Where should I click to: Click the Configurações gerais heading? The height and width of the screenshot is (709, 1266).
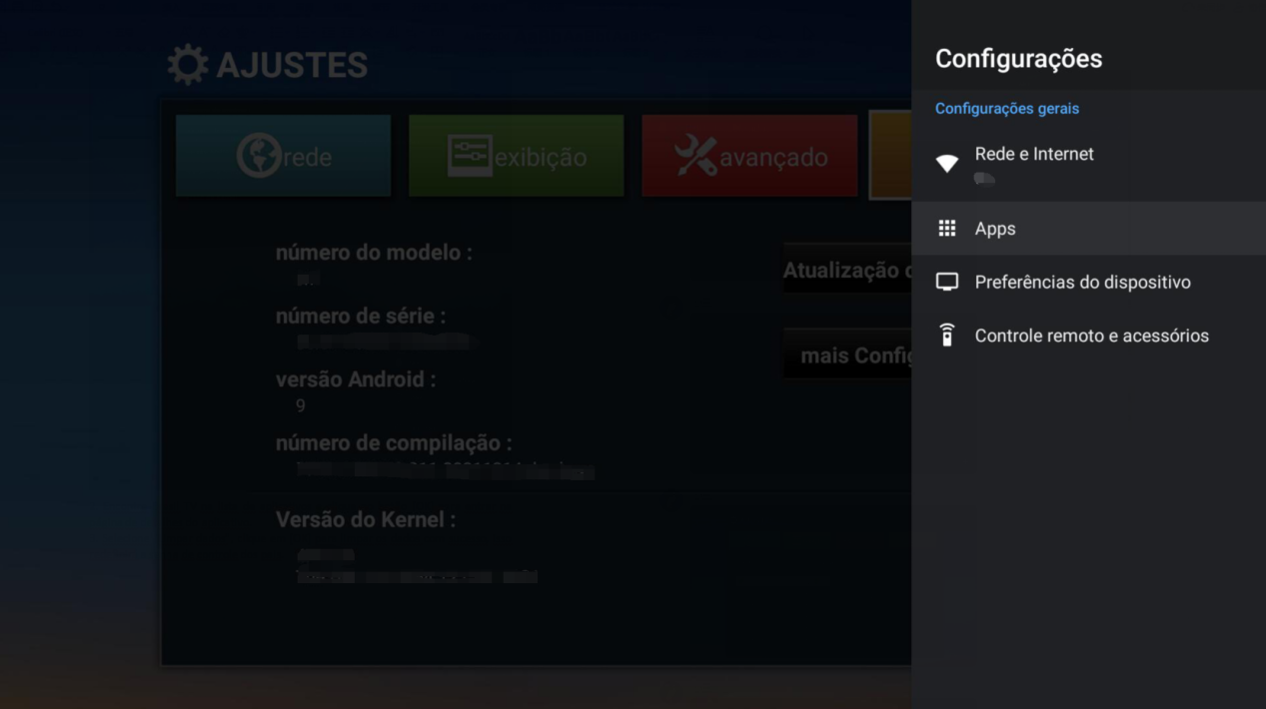(1006, 108)
